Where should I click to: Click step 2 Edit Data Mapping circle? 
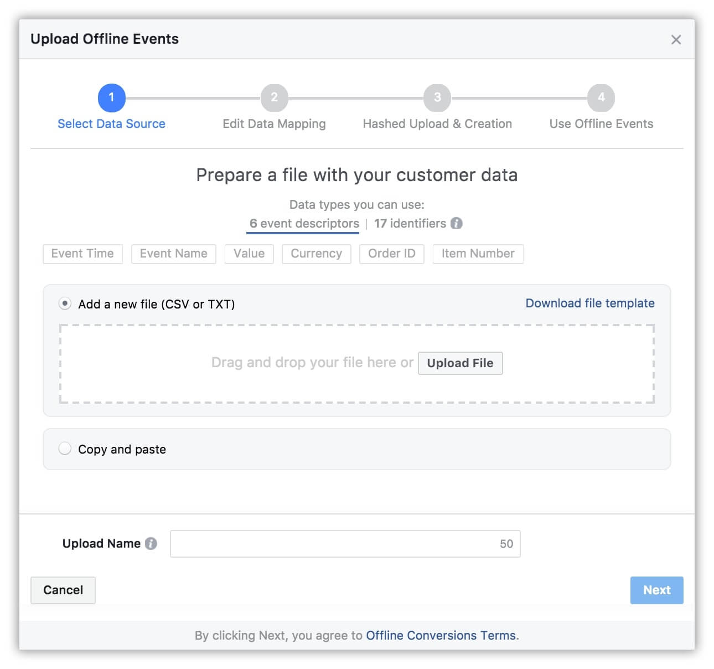[x=274, y=98]
